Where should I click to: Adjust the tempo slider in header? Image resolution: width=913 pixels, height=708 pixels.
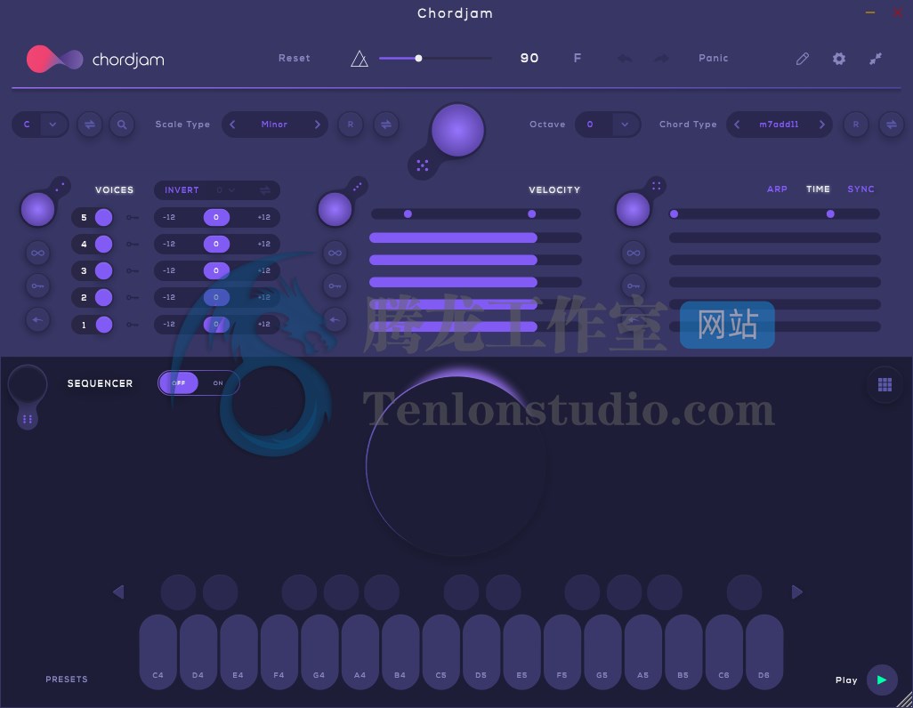435,58
